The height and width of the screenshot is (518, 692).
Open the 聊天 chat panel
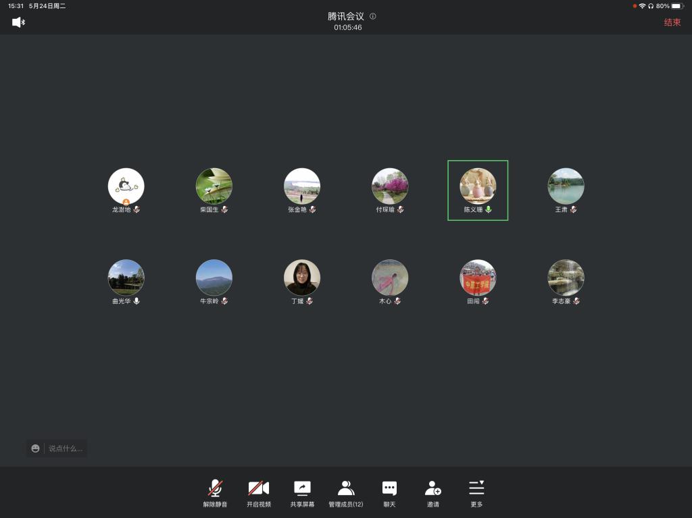389,492
